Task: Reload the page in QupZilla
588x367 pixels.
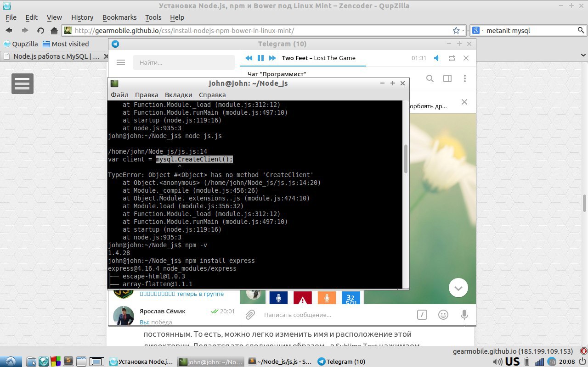Action: 40,30
